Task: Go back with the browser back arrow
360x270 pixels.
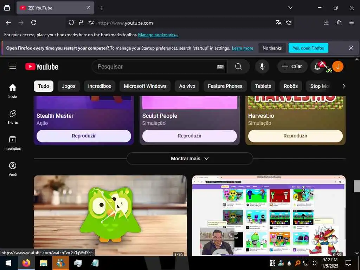Action: point(8,22)
